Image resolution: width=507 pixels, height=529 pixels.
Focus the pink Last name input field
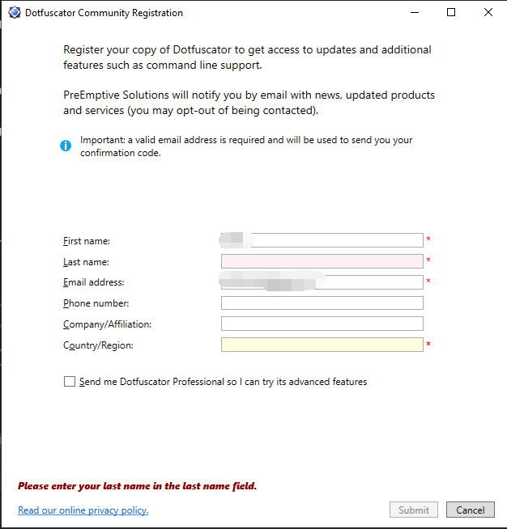tap(322, 261)
